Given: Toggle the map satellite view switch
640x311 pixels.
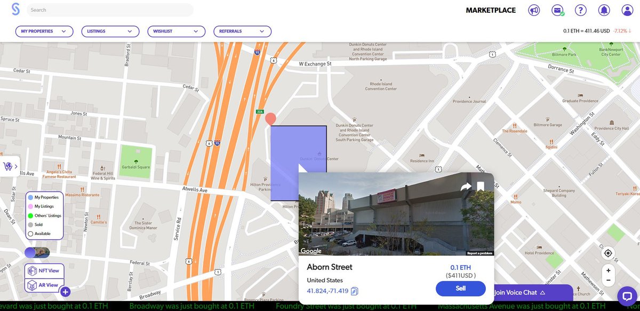Looking at the screenshot, I should [37, 252].
